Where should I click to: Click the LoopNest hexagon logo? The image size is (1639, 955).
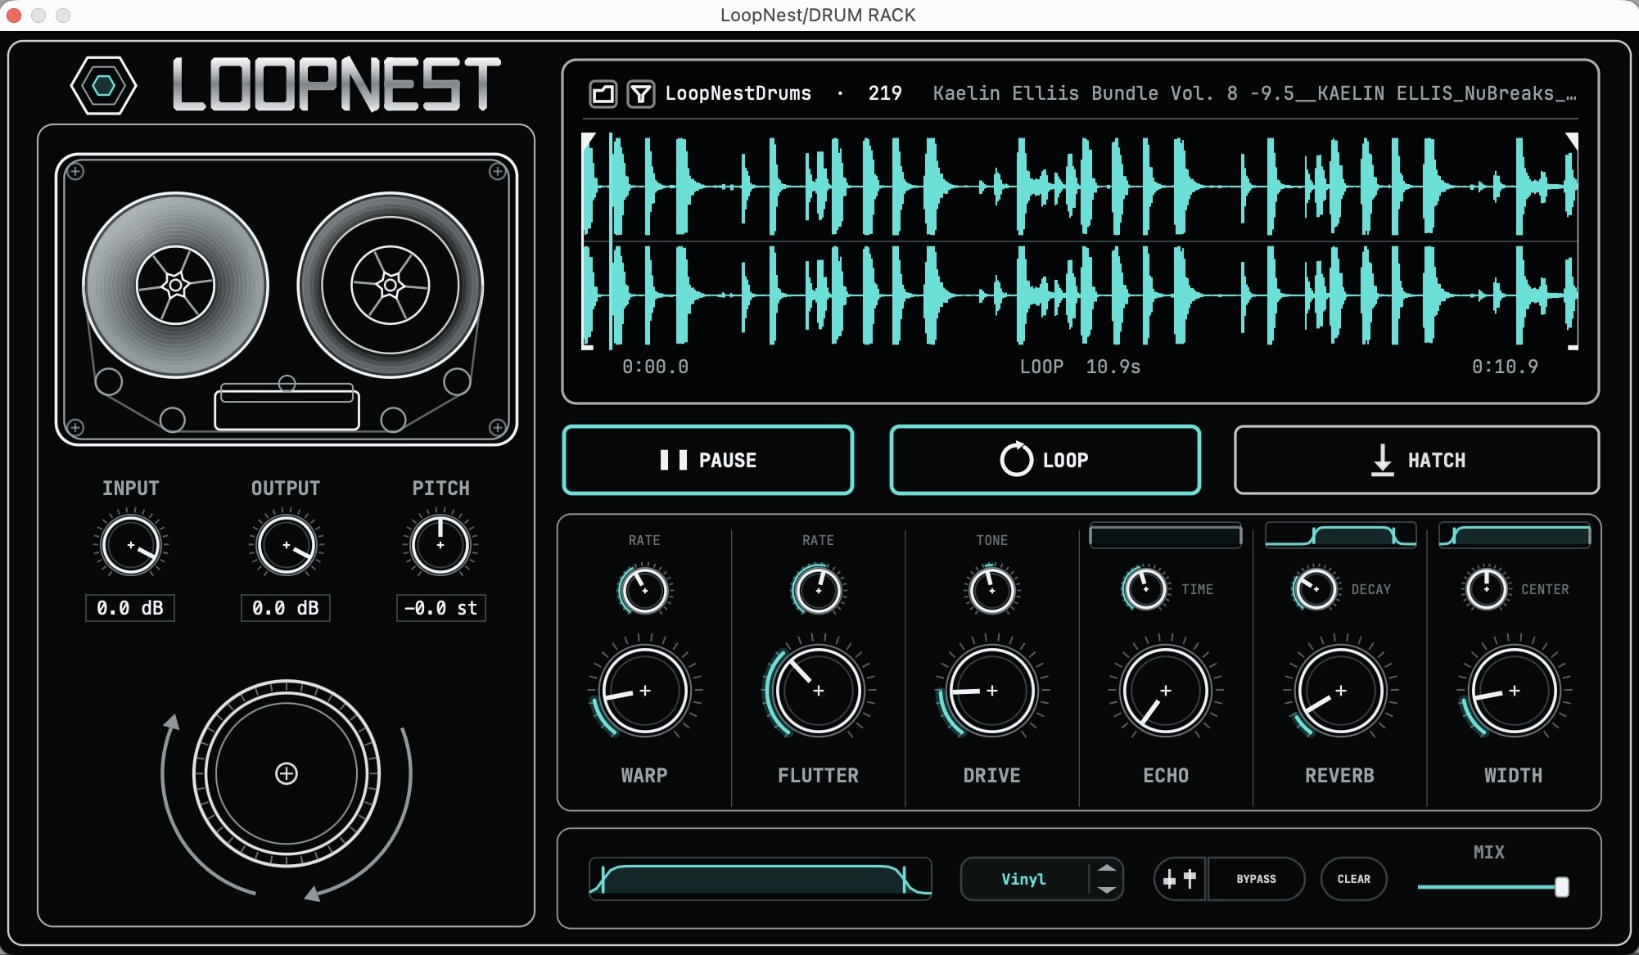[103, 85]
